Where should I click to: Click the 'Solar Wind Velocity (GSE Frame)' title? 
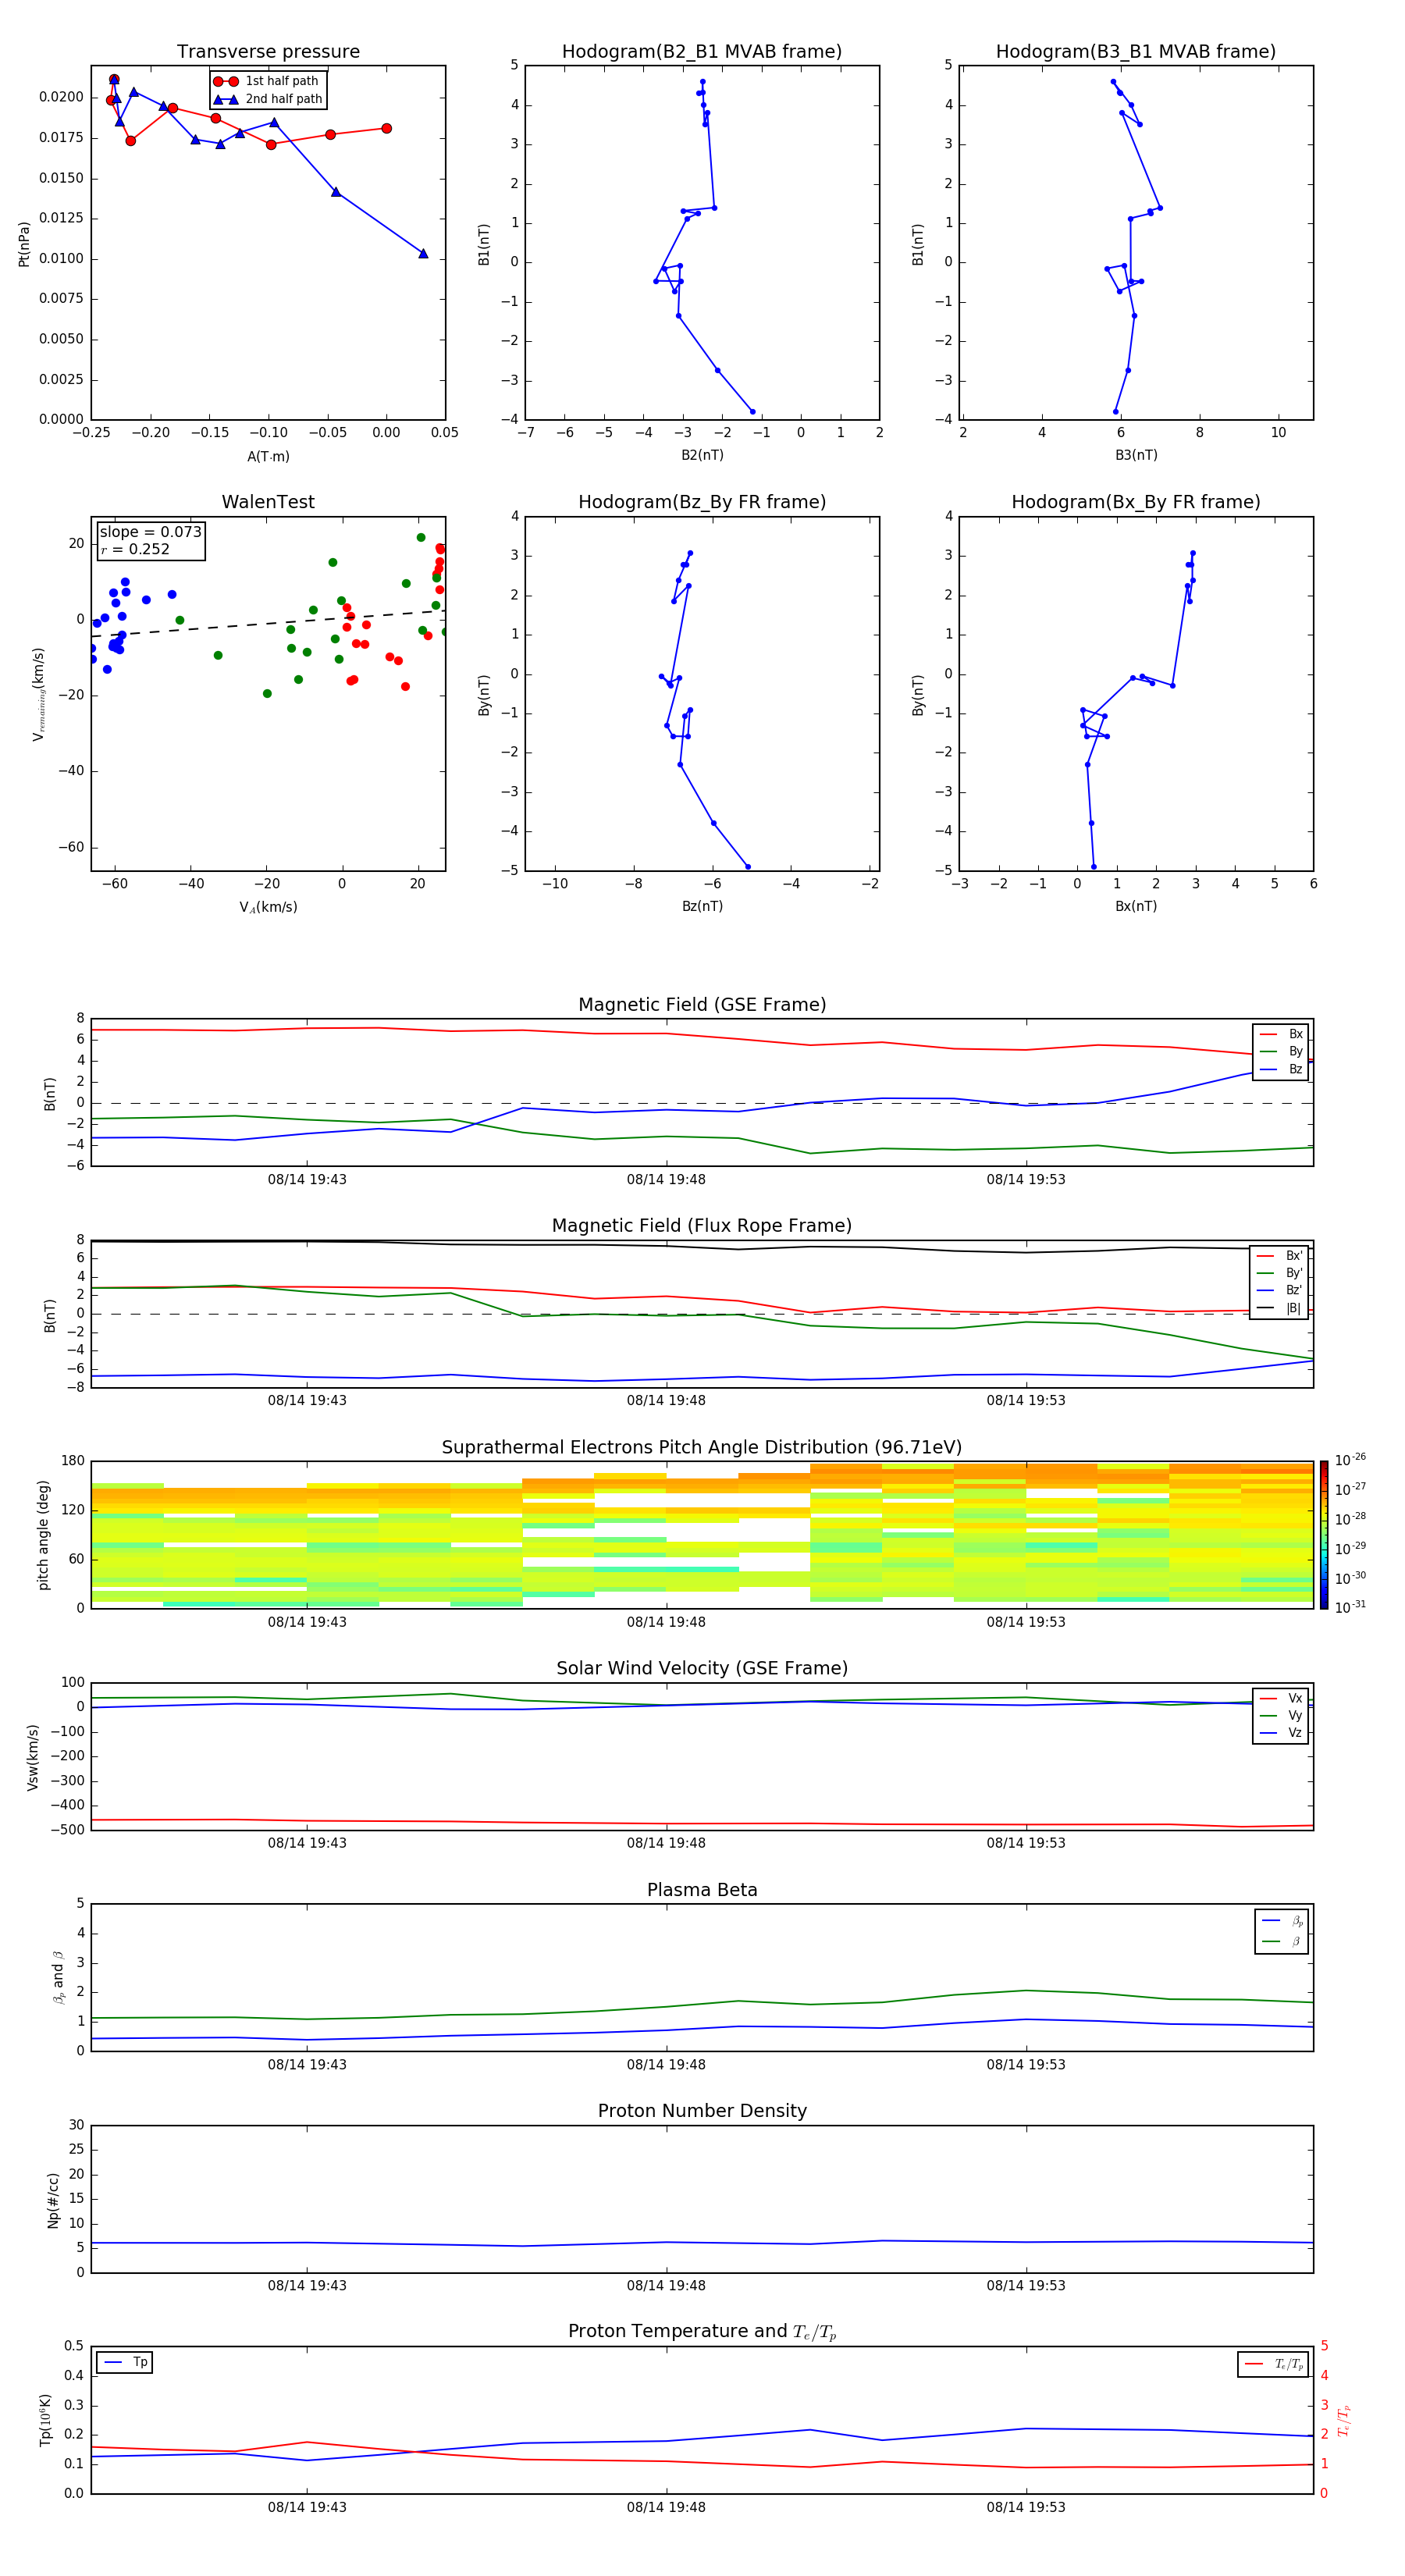[702, 1669]
